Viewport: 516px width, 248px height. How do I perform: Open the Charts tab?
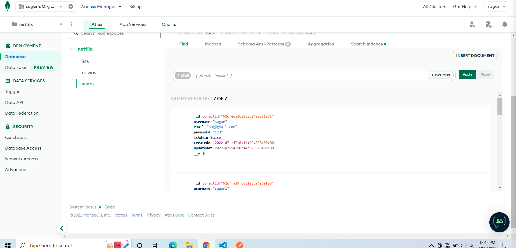point(168,24)
